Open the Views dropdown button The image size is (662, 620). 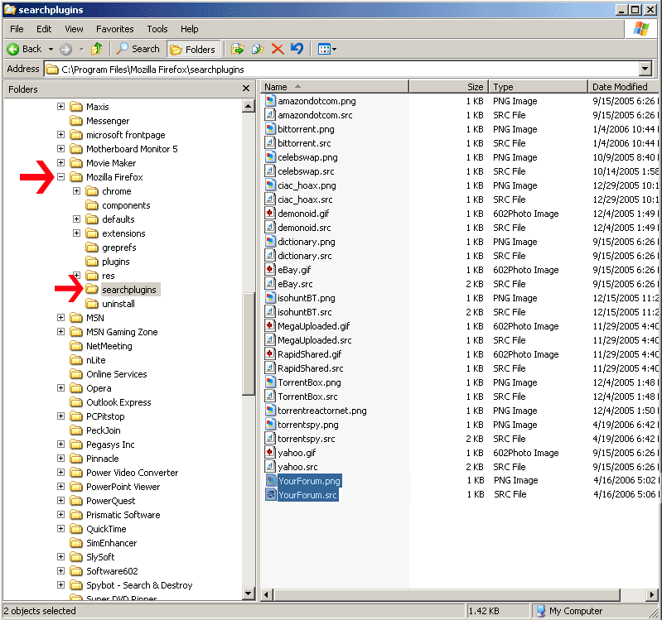tap(327, 50)
